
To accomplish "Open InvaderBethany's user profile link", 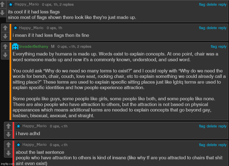I will pos(34,47).
